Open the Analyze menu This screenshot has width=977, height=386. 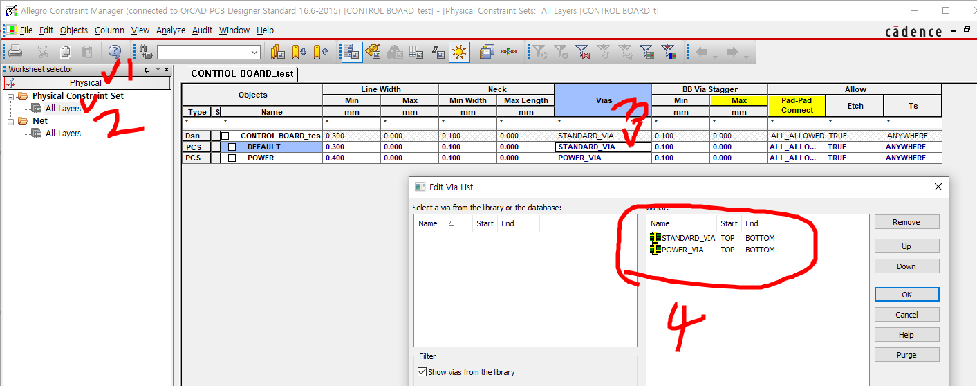tap(171, 30)
